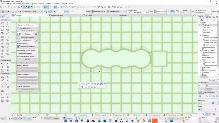Image resolution: width=219 pixels, height=123 pixels.
Task: Open Excel from the taskbar
Action: click(x=99, y=121)
